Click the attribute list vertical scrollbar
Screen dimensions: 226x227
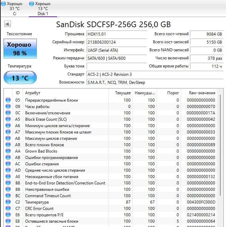point(220,145)
